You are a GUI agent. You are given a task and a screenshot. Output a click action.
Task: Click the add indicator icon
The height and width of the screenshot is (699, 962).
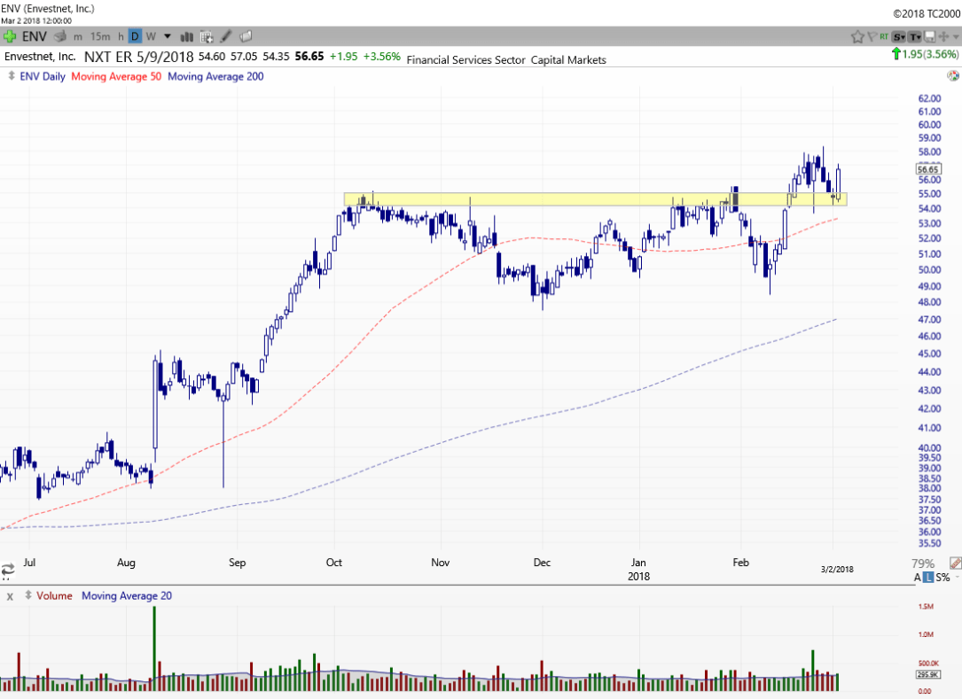[x=207, y=36]
